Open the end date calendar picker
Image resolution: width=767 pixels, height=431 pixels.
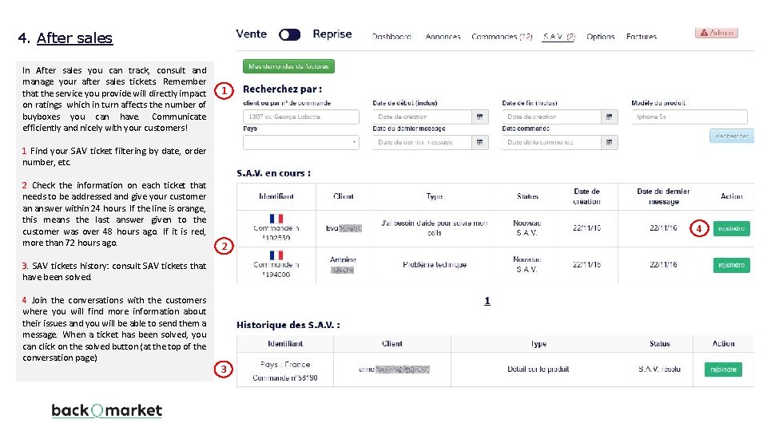pos(610,117)
